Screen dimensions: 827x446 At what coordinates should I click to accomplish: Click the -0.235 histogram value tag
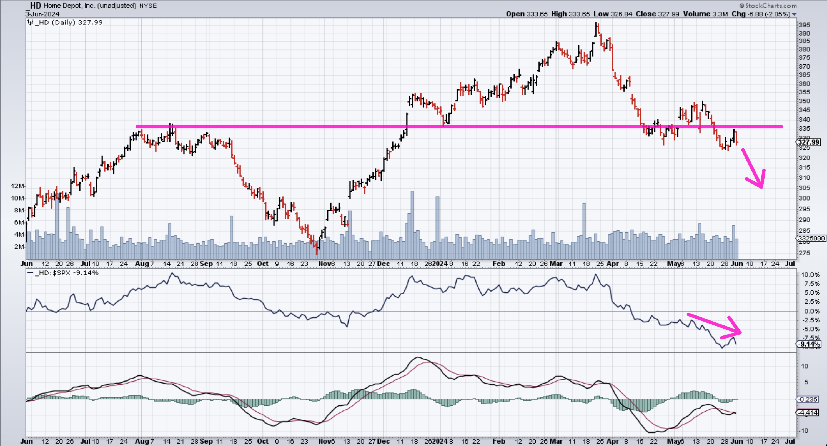(808, 399)
